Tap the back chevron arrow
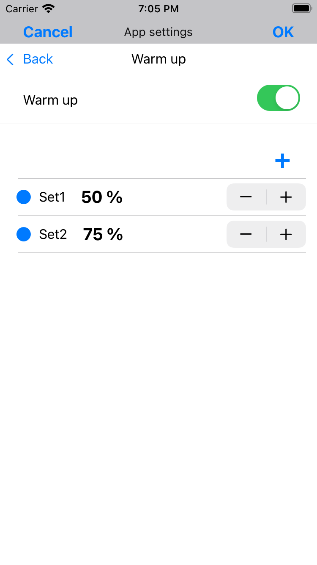 point(11,59)
